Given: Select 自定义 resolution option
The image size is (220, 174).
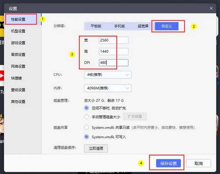Looking at the screenshot, I should 166,26.
